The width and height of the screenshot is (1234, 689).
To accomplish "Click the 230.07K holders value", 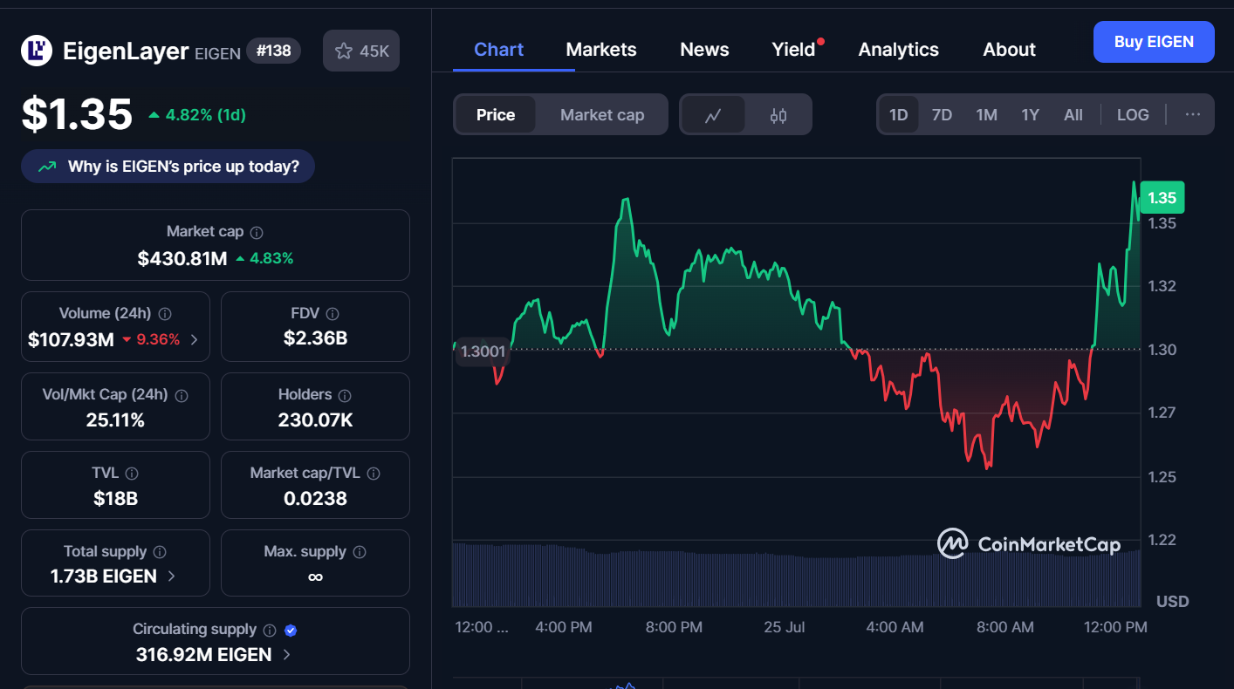I will click(x=315, y=420).
